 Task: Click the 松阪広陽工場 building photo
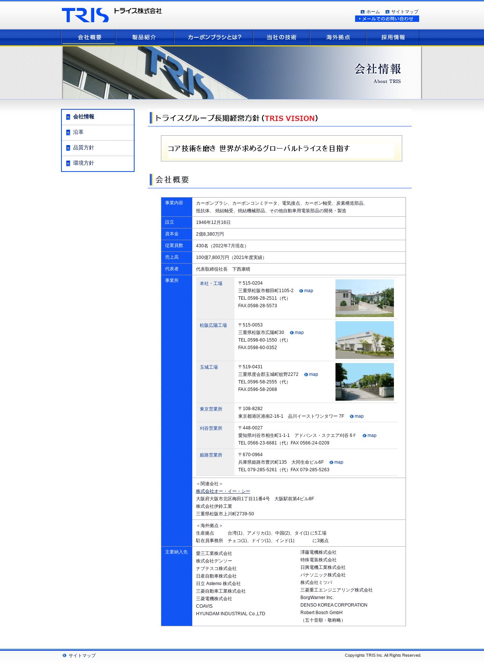click(365, 340)
